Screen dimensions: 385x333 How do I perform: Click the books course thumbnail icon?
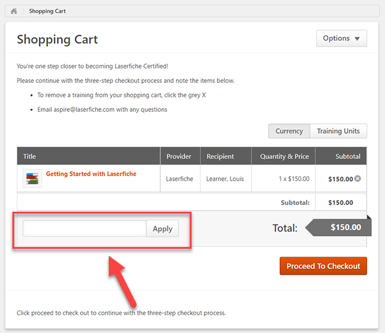(x=32, y=178)
